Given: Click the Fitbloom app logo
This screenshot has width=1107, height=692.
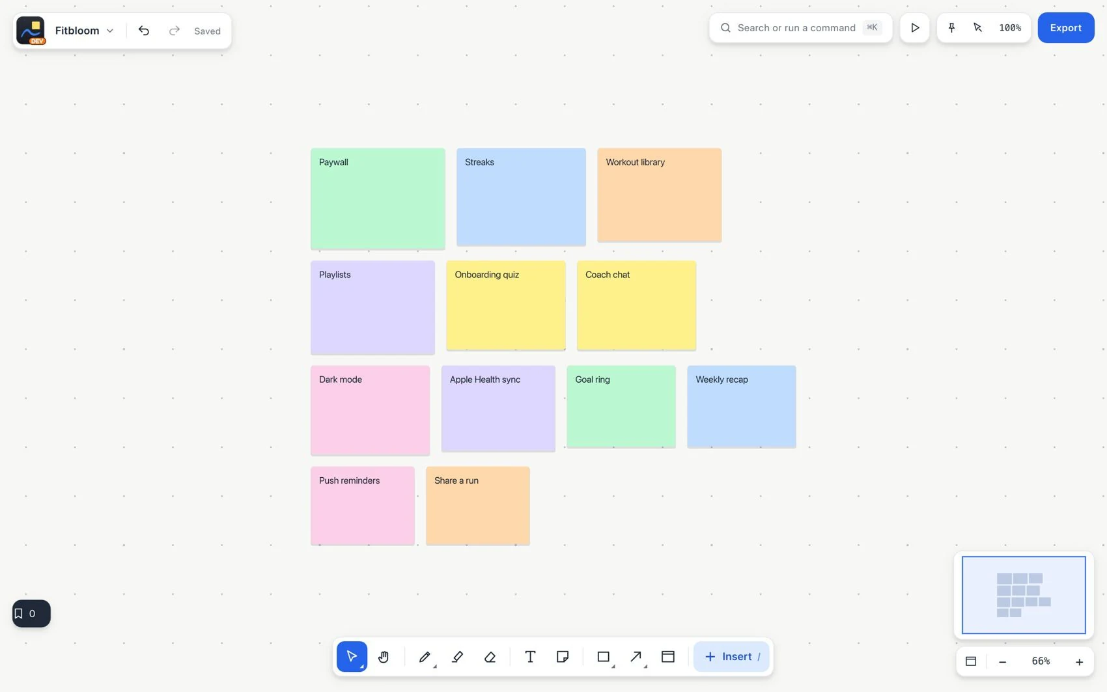Looking at the screenshot, I should pyautogui.click(x=31, y=31).
